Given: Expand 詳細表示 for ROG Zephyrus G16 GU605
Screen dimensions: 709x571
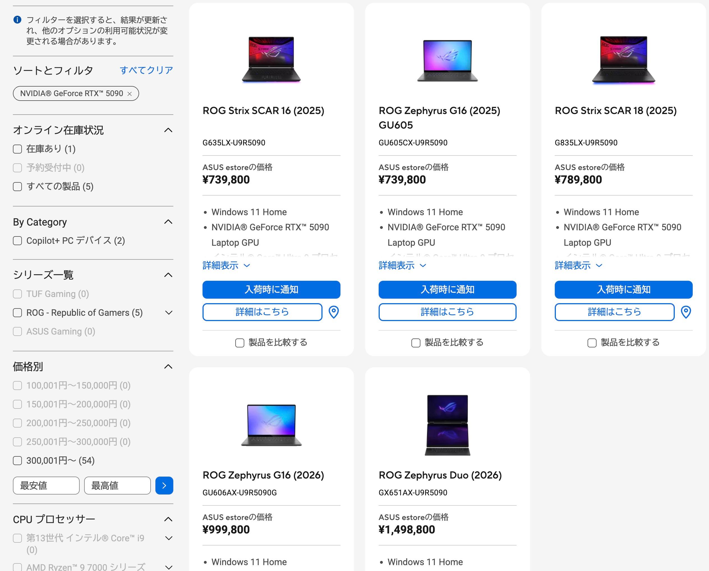Looking at the screenshot, I should click(x=402, y=265).
